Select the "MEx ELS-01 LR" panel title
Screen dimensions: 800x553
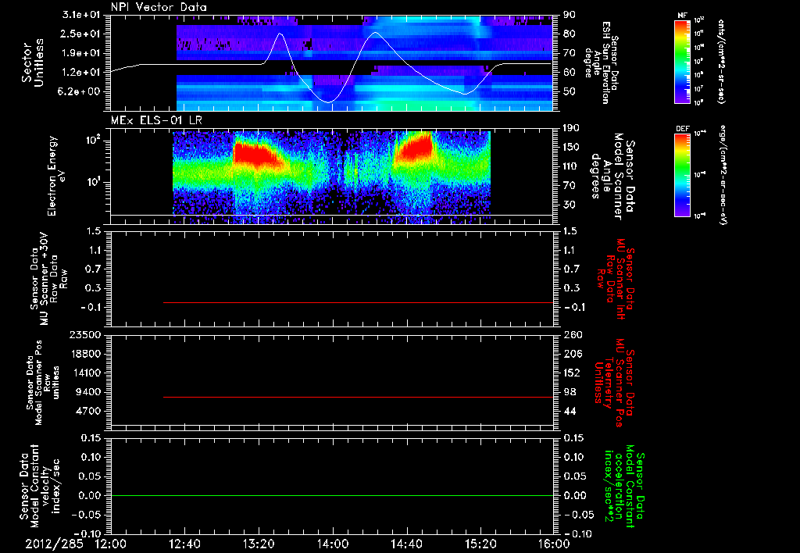pyautogui.click(x=156, y=120)
